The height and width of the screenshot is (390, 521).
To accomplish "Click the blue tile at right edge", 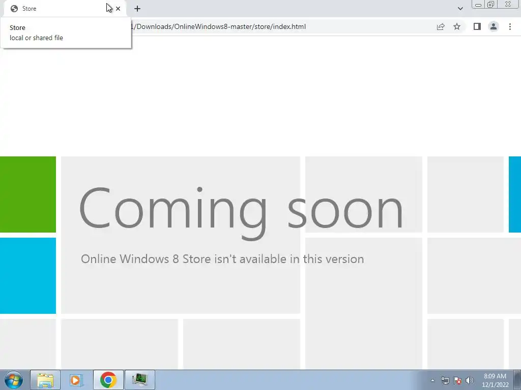I will pyautogui.click(x=515, y=194).
